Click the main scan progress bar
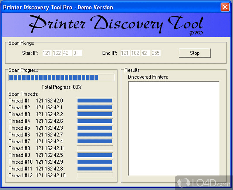The width and height of the screenshot is (233, 190). (x=61, y=78)
